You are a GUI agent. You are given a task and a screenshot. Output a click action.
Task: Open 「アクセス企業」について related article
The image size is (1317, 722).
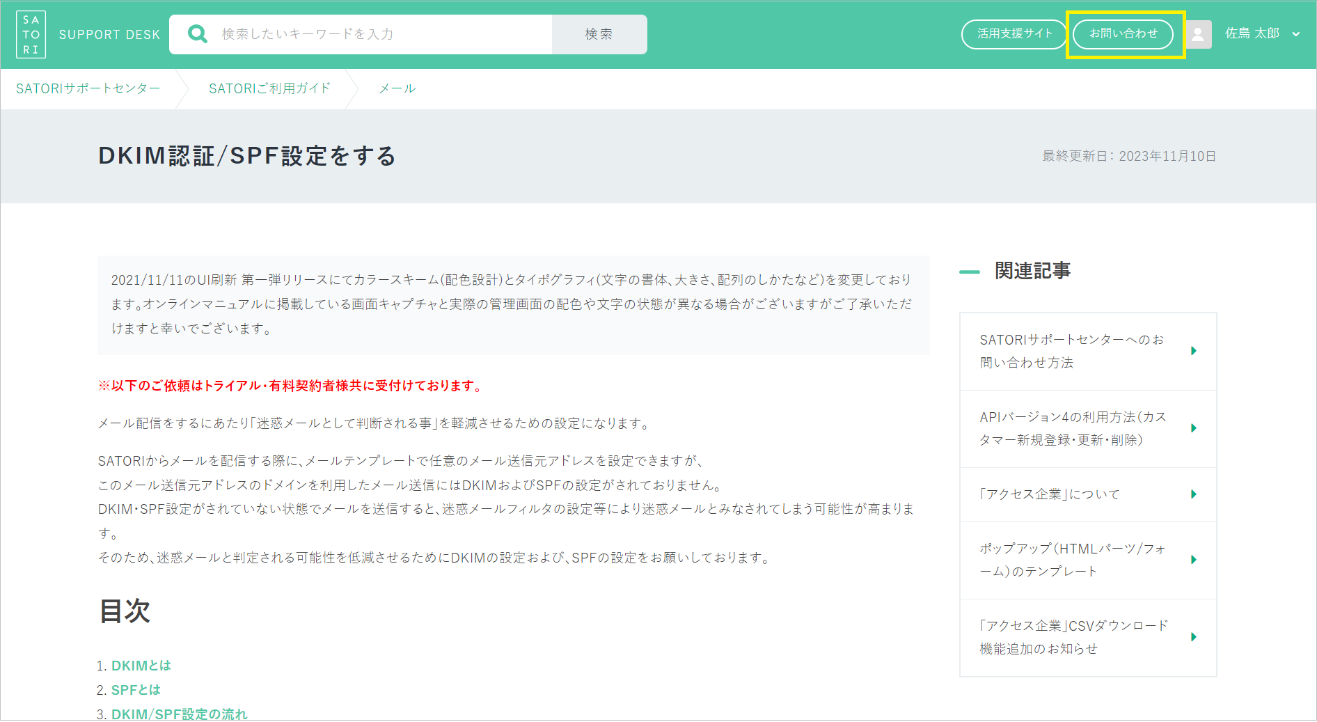pyautogui.click(x=1088, y=494)
